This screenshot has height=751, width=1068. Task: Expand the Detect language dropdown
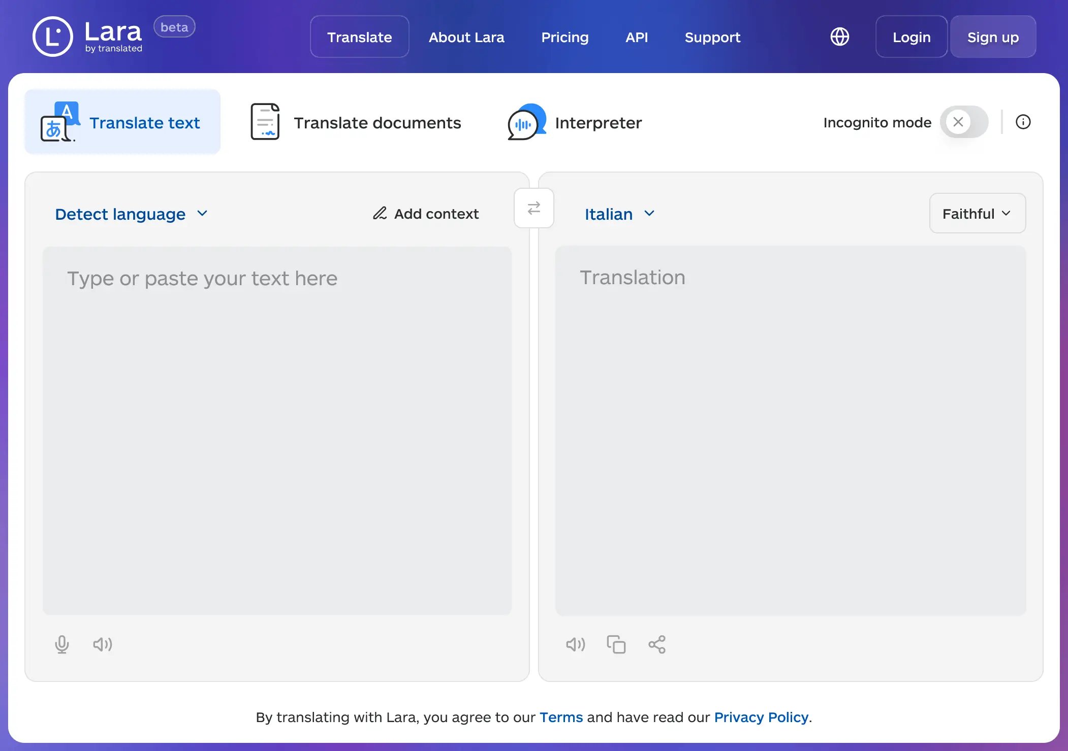point(131,214)
